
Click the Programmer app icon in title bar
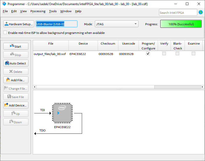click(4, 4)
